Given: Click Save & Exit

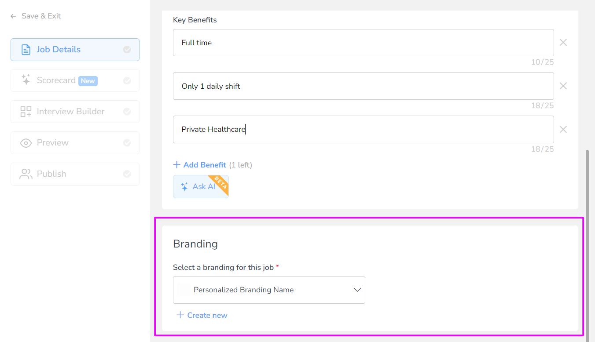Looking at the screenshot, I should coord(36,16).
